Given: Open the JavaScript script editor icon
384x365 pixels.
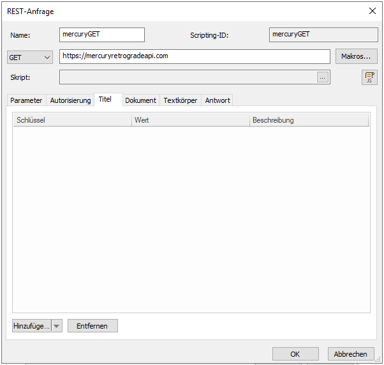Looking at the screenshot, I should [369, 77].
